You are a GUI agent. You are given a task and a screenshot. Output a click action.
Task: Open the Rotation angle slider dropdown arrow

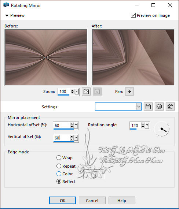pyautogui.click(x=147, y=125)
